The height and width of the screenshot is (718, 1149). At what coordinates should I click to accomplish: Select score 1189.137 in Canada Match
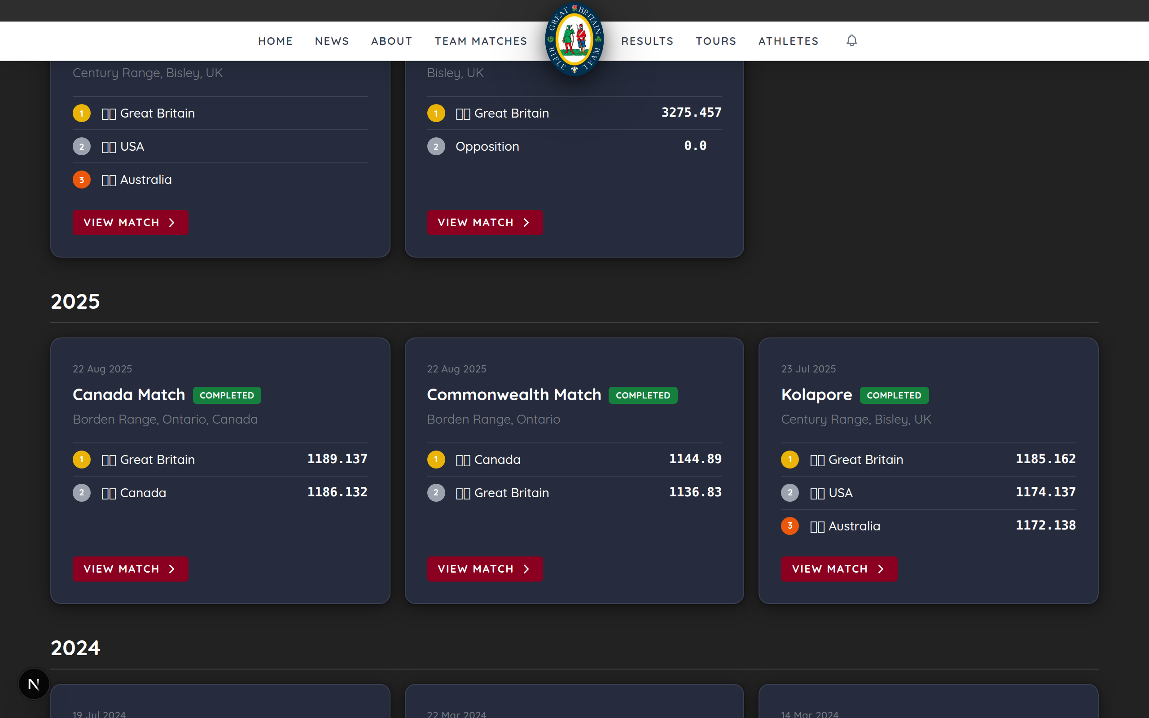click(337, 459)
